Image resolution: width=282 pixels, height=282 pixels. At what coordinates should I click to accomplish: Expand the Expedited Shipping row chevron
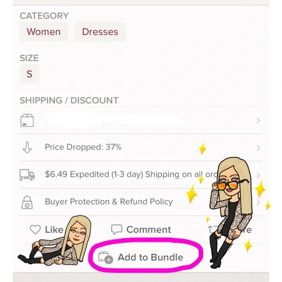(258, 175)
